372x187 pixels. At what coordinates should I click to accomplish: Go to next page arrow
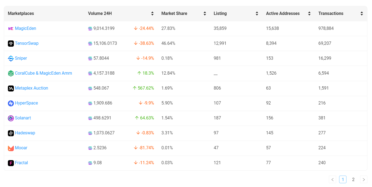point(364,179)
